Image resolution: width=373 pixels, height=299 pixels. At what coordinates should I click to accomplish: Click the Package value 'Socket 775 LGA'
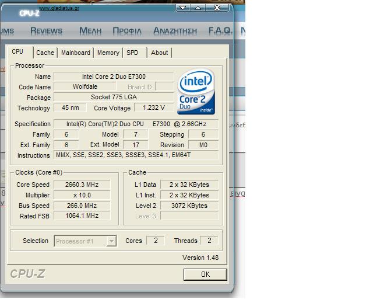(x=114, y=97)
